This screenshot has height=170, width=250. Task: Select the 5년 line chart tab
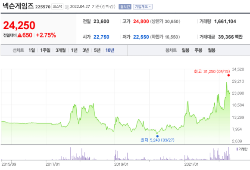(97, 50)
